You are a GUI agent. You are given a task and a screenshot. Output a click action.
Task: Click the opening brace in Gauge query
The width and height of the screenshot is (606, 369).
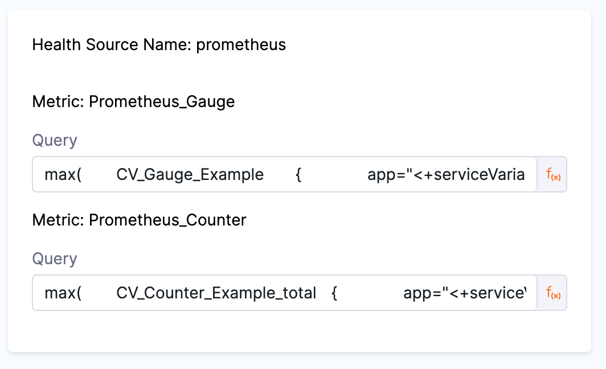[x=298, y=174]
